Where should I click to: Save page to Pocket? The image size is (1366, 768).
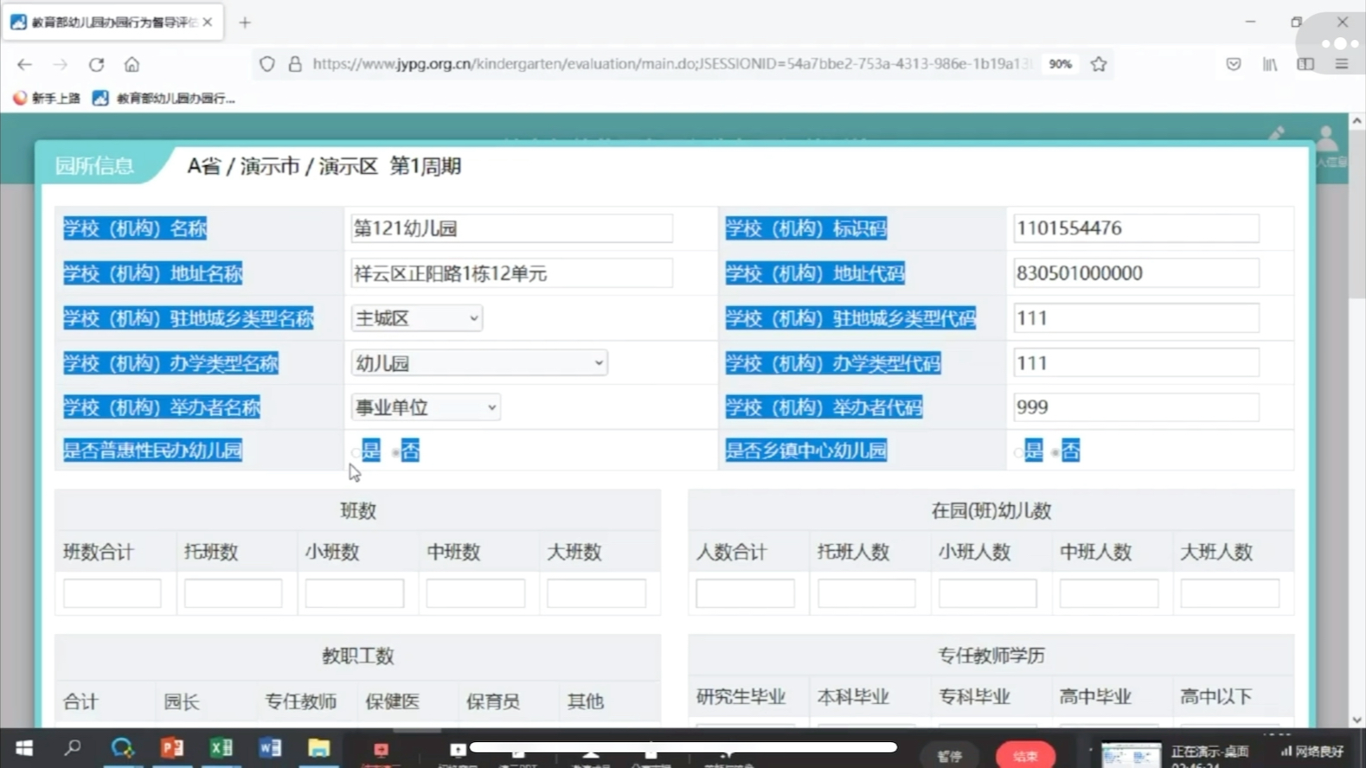[1234, 64]
